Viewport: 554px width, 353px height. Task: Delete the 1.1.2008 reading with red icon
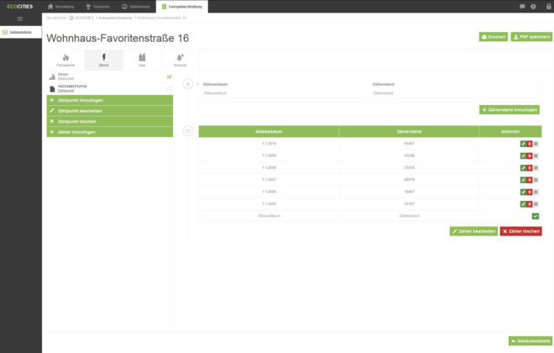tap(530, 168)
